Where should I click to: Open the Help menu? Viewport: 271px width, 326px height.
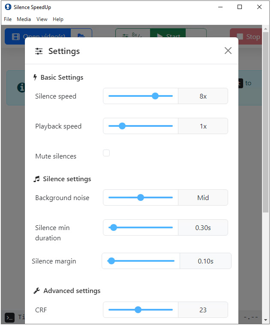[58, 19]
